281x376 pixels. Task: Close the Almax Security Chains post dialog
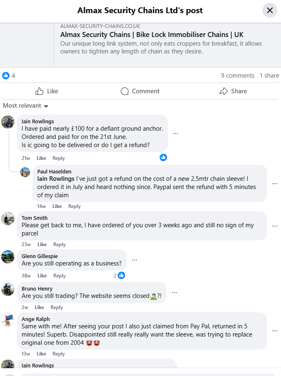point(270,10)
